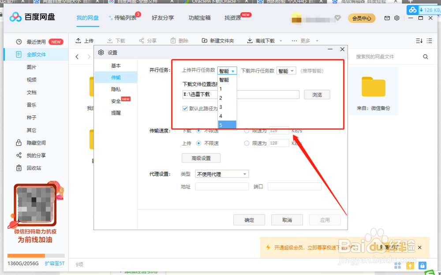Screen dimensions: 441x275
Task: Click the recycle bin trash icon
Action: pos(19,168)
